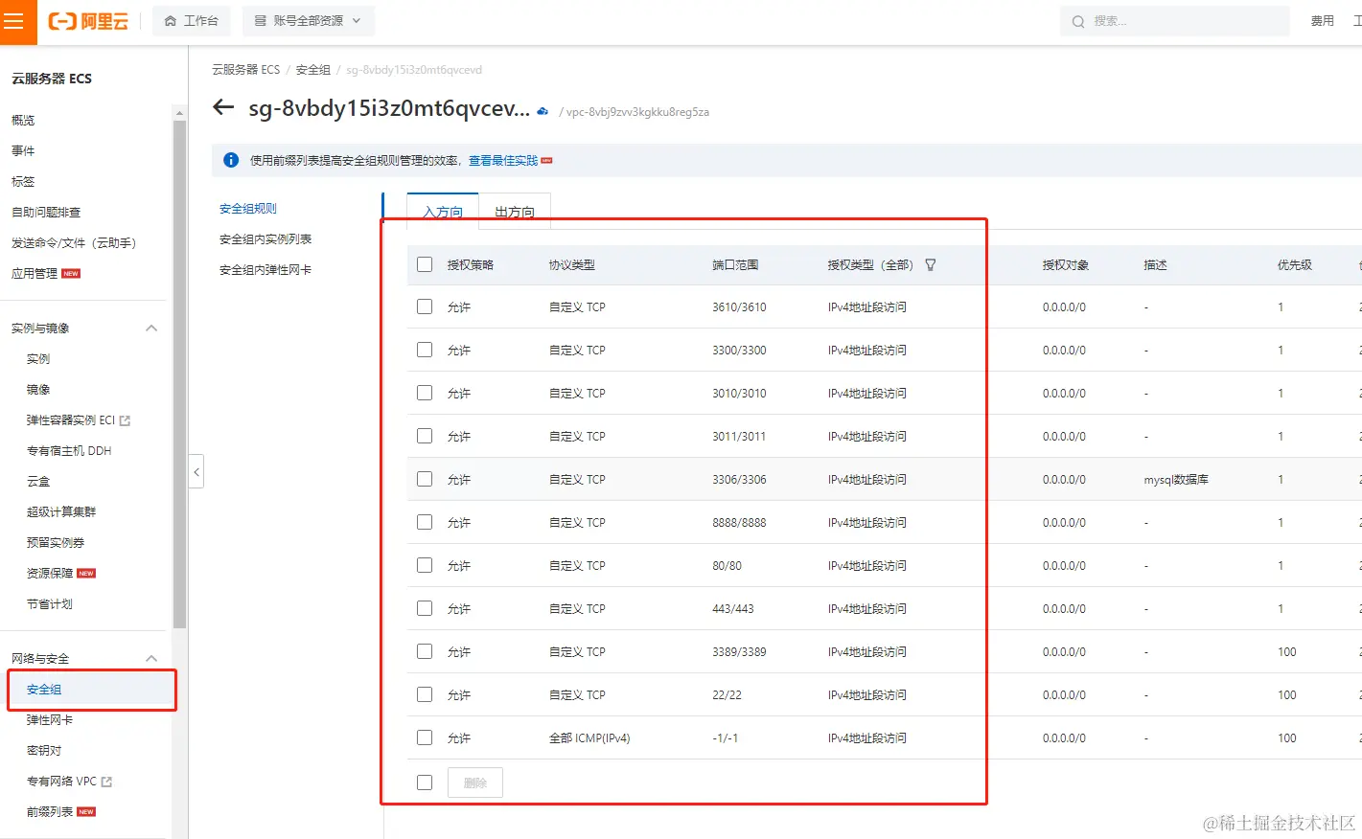The width and height of the screenshot is (1362, 839).
Task: Open 镜像 in the sidebar
Action: click(38, 390)
